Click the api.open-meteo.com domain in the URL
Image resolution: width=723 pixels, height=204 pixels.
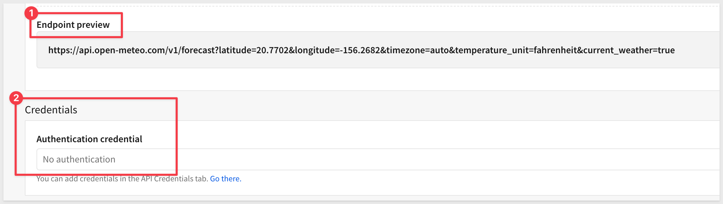tap(122, 50)
